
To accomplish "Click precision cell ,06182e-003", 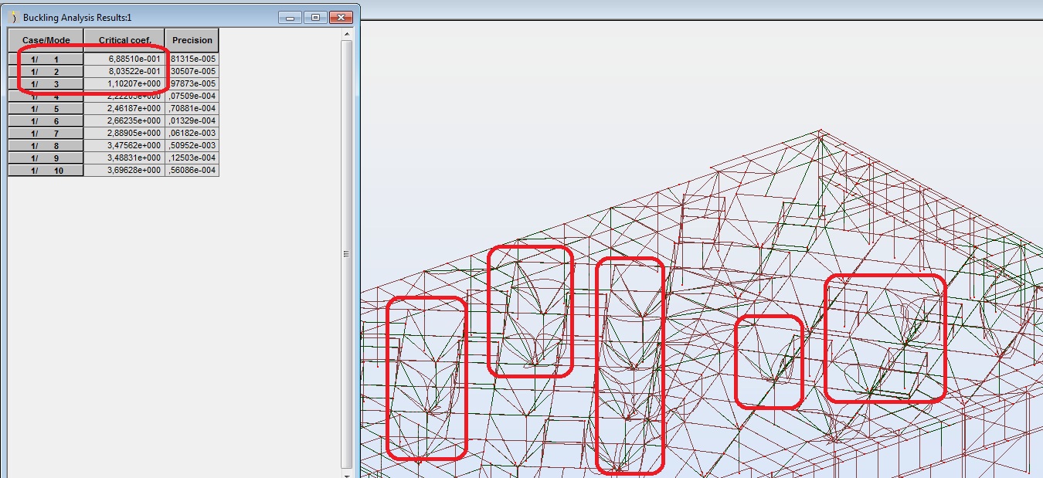I will 192,133.
